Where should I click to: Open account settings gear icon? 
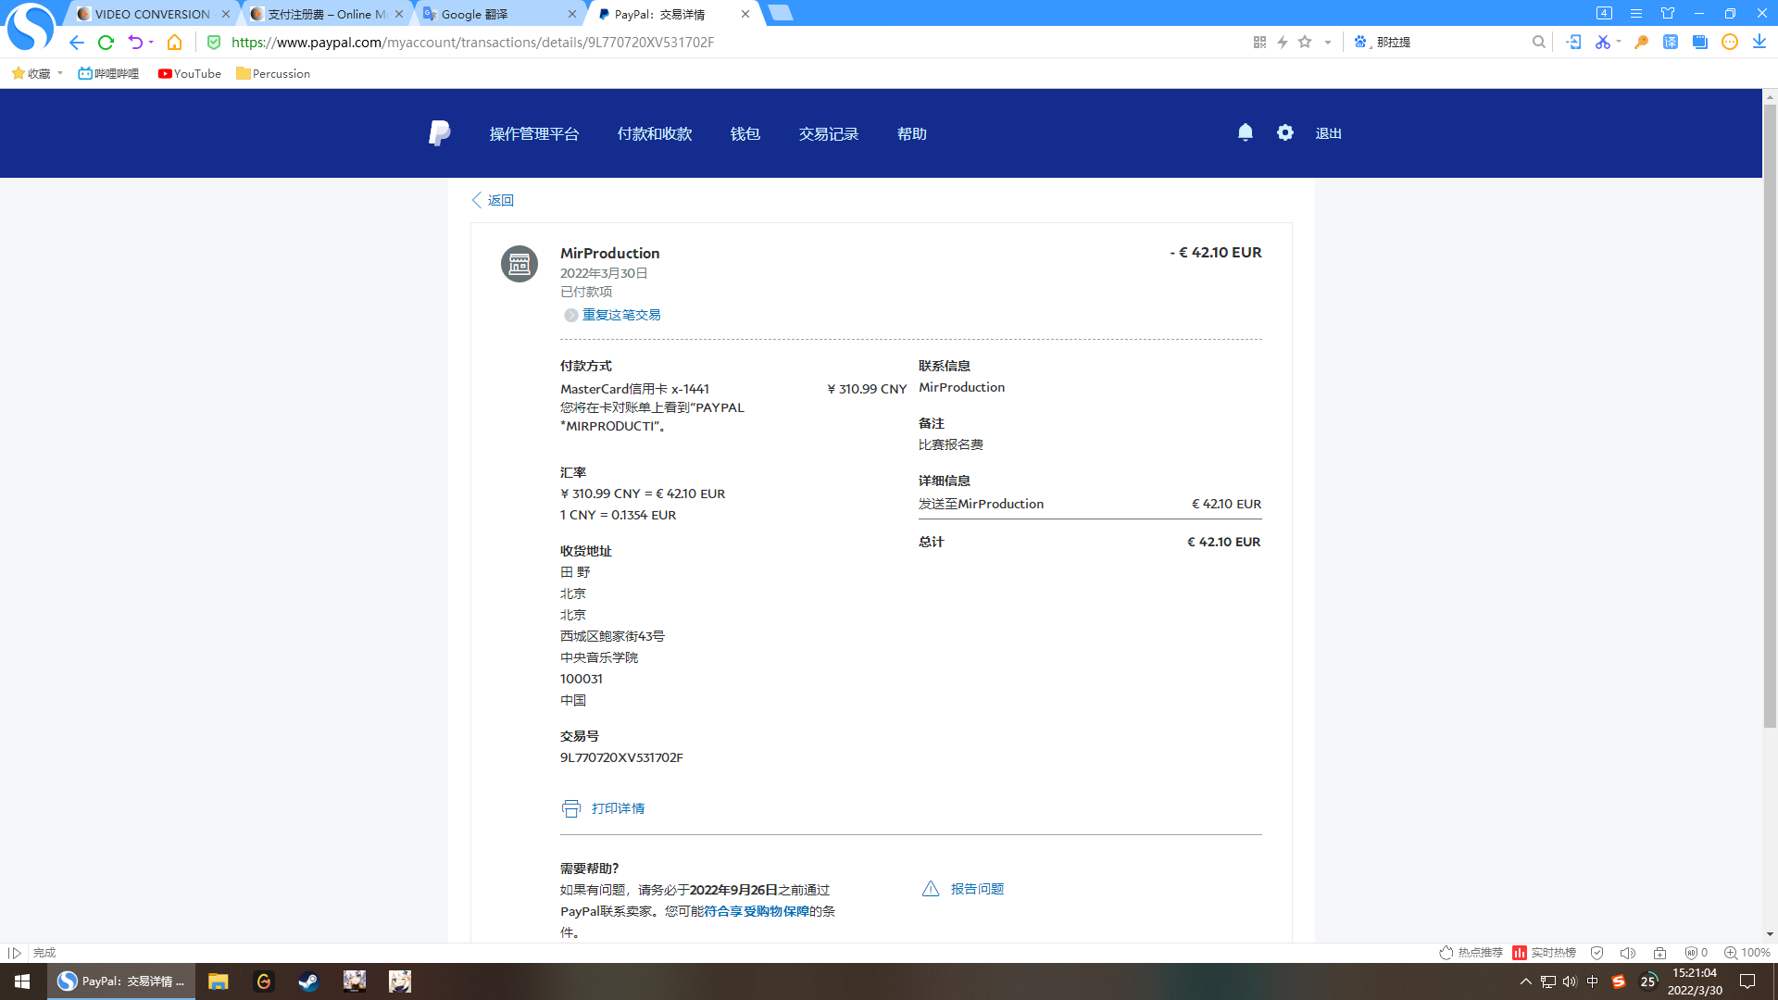point(1285,132)
